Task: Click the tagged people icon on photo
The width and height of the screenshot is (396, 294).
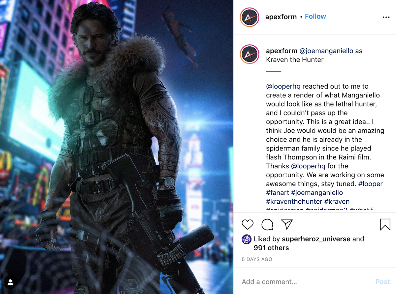Action: point(11,282)
